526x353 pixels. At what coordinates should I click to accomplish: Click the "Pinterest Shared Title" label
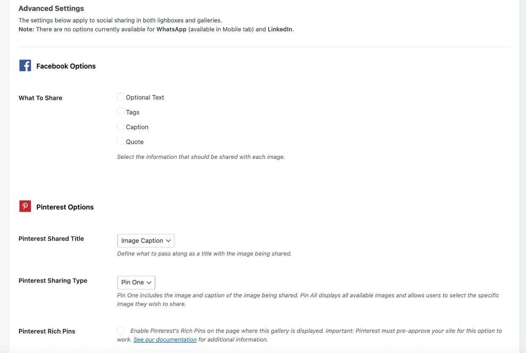tap(51, 239)
